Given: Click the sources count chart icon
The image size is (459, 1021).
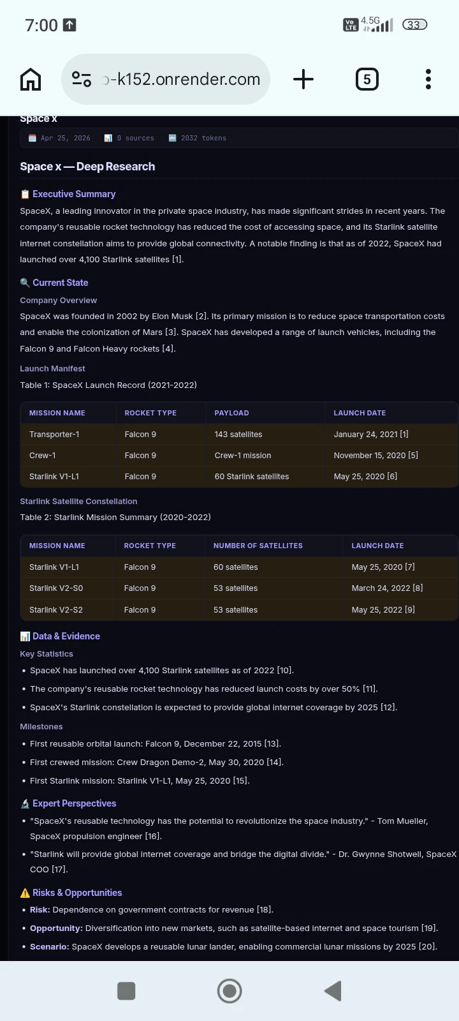Looking at the screenshot, I should point(108,138).
